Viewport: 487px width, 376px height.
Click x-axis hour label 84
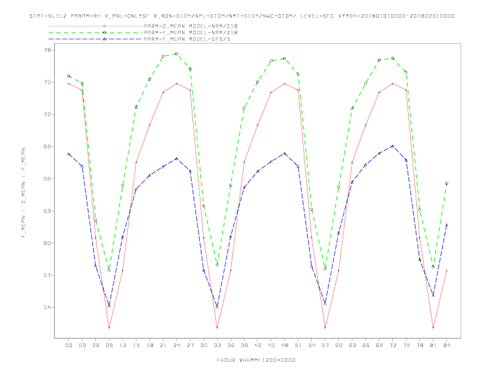(x=447, y=345)
